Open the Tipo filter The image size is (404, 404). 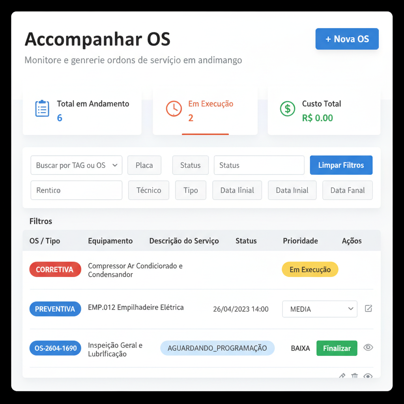(191, 190)
